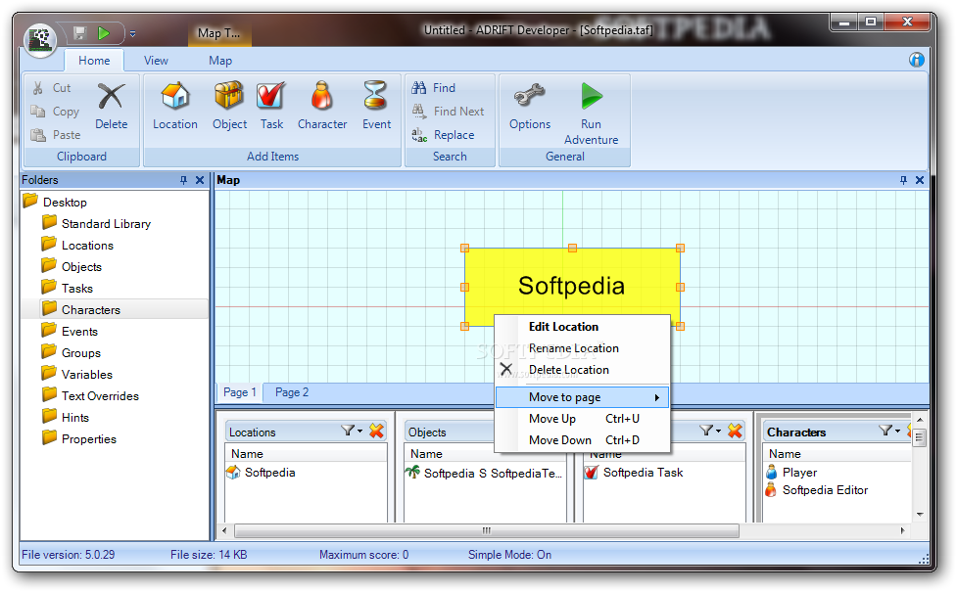
Task: Select Softpedia Editor in the Characters list
Action: [x=817, y=489]
